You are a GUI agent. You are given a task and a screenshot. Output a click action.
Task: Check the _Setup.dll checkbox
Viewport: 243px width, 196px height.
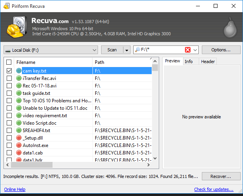click(x=9, y=138)
